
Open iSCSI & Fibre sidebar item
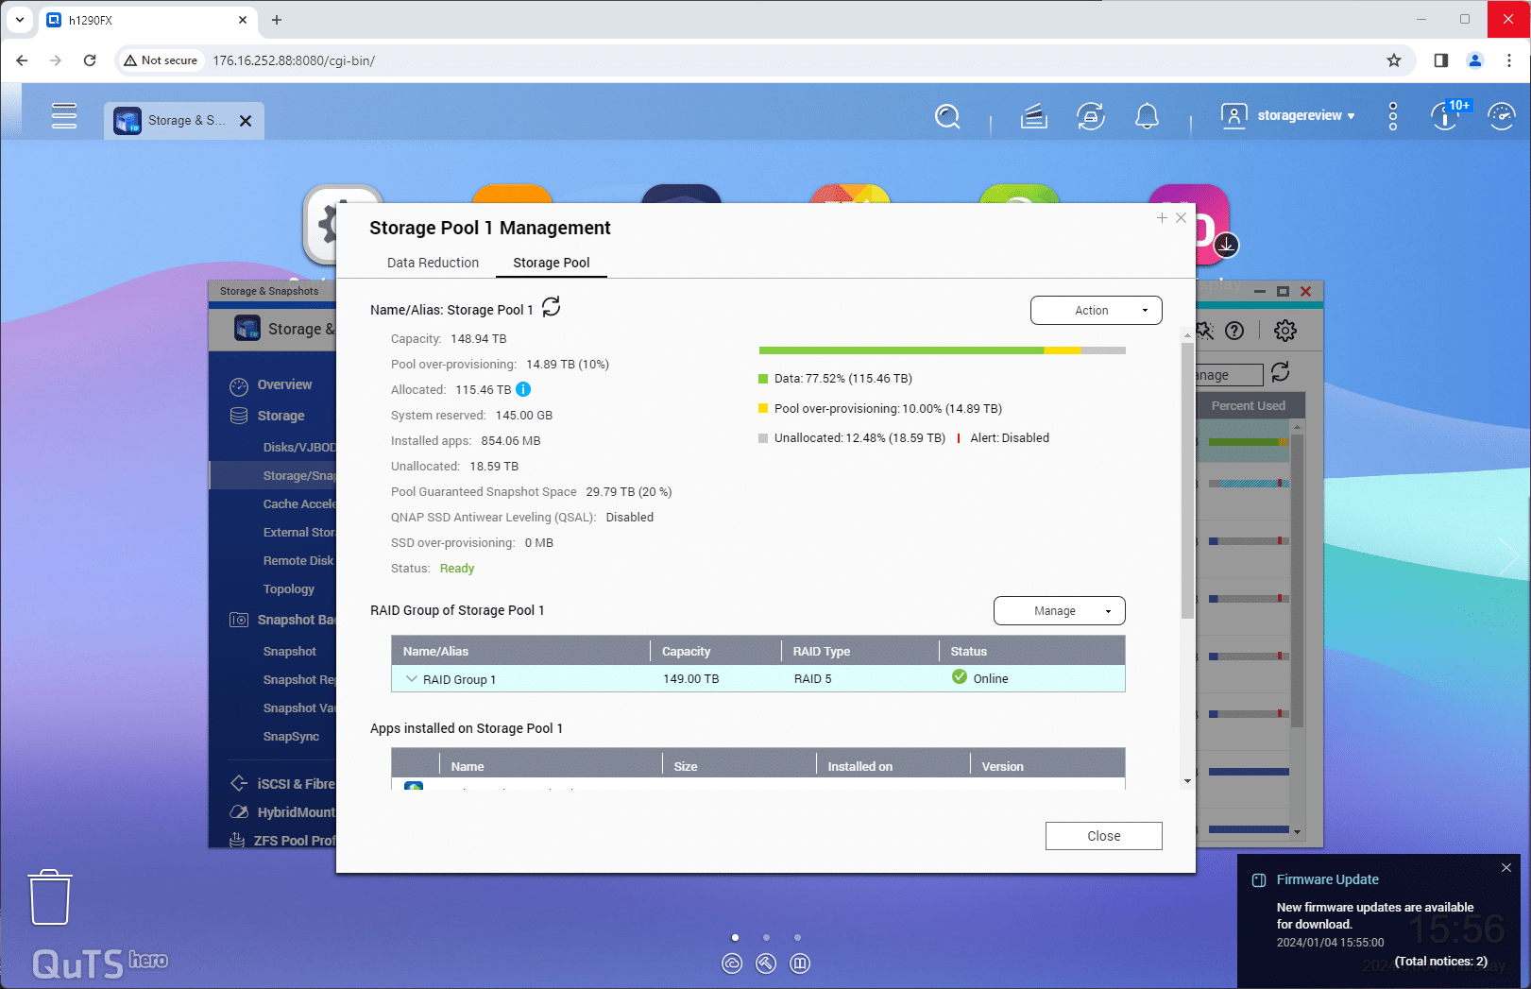(x=296, y=783)
